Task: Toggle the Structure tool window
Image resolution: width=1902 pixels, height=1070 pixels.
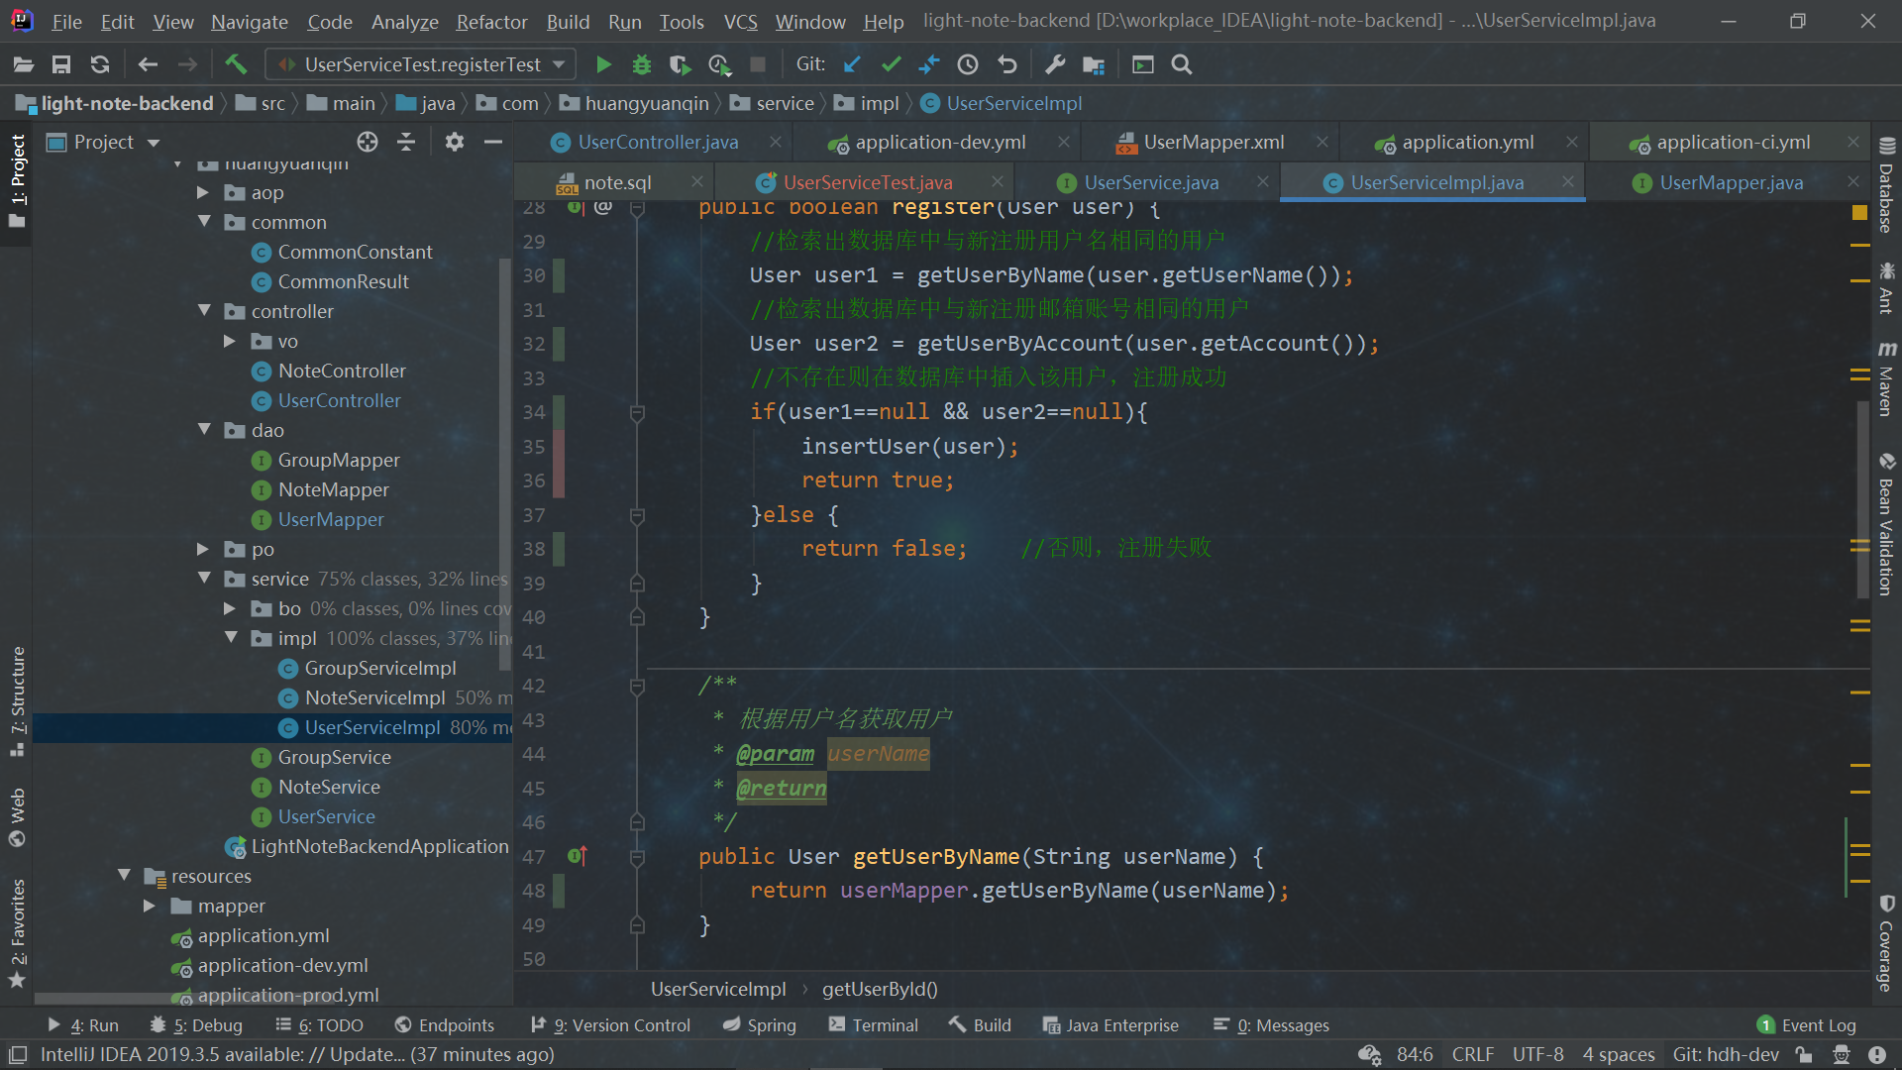Action: click(17, 700)
